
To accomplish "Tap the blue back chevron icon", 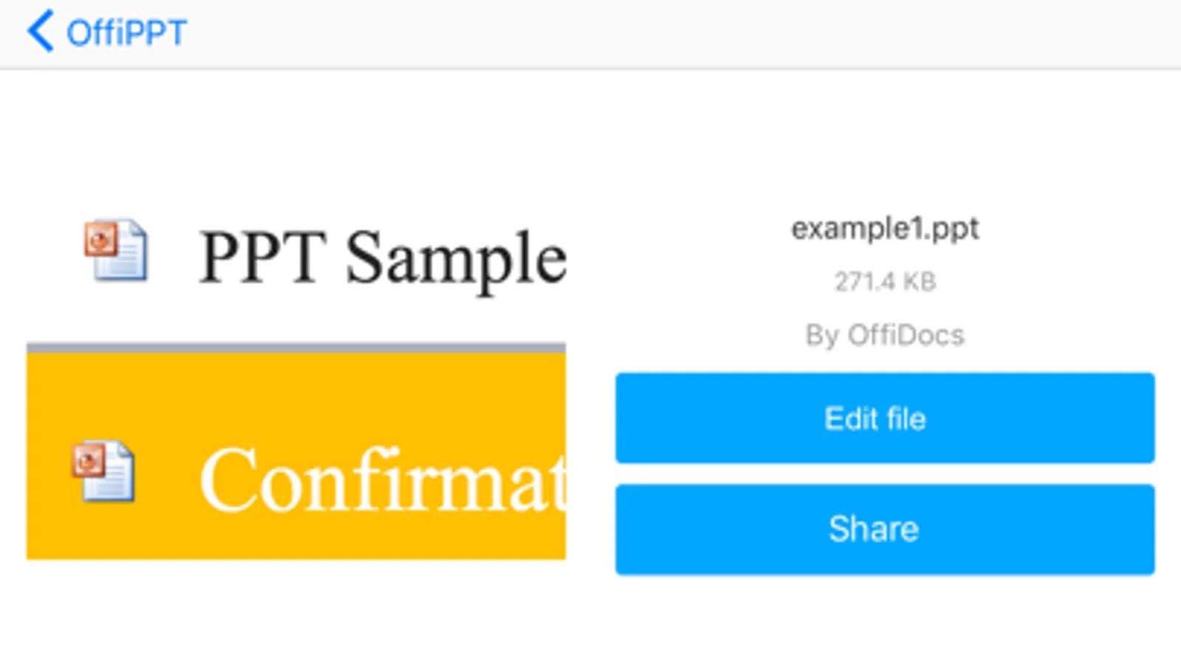I will click(x=40, y=32).
